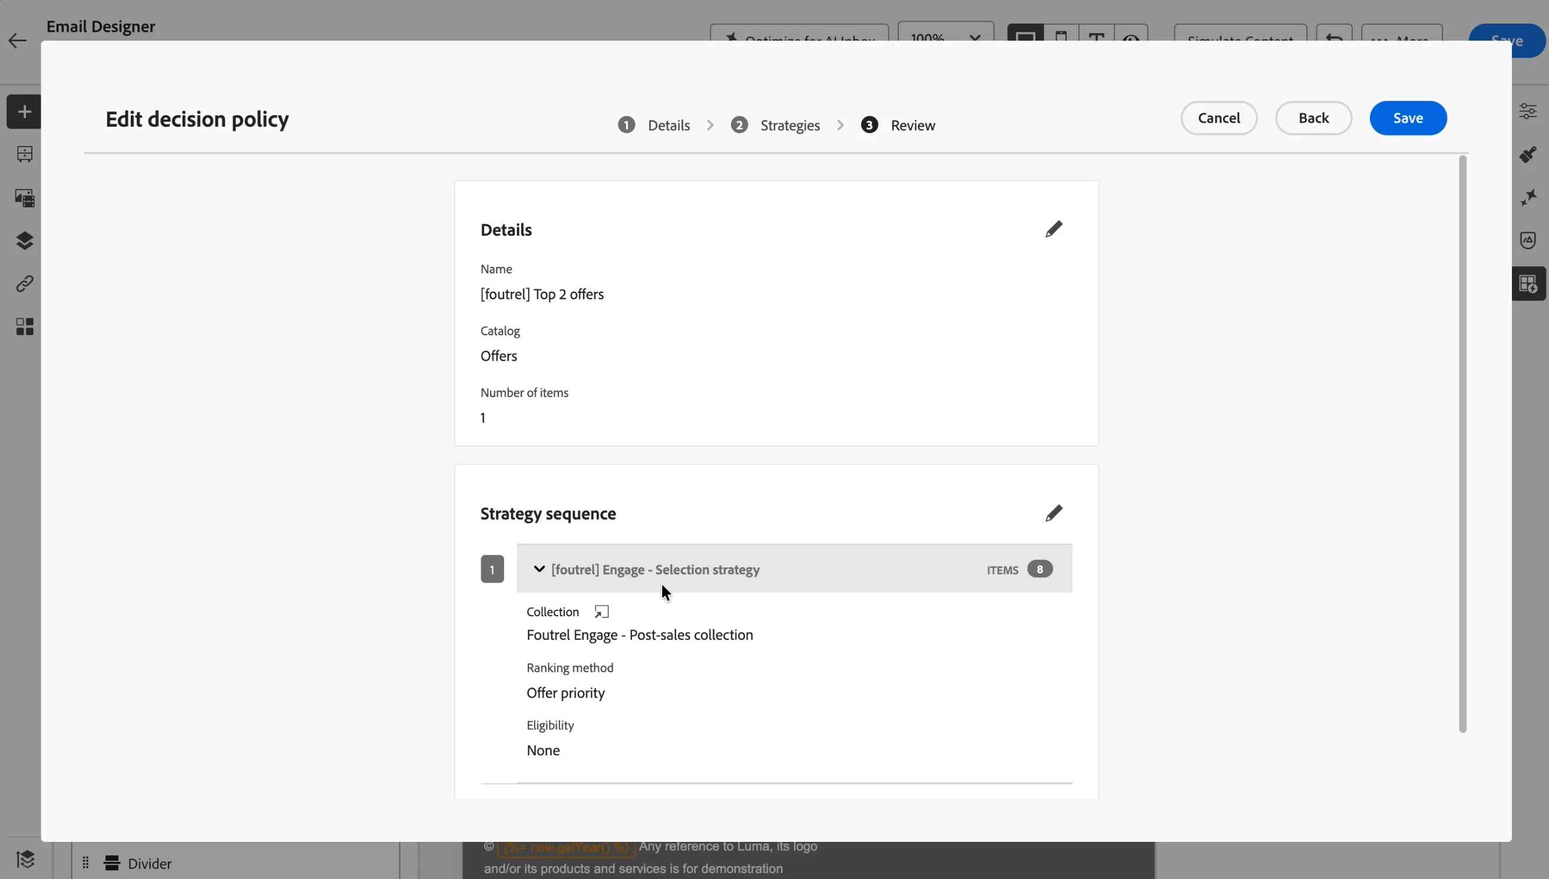
Task: Open the fragment structure icon in left sidebar
Action: [25, 154]
